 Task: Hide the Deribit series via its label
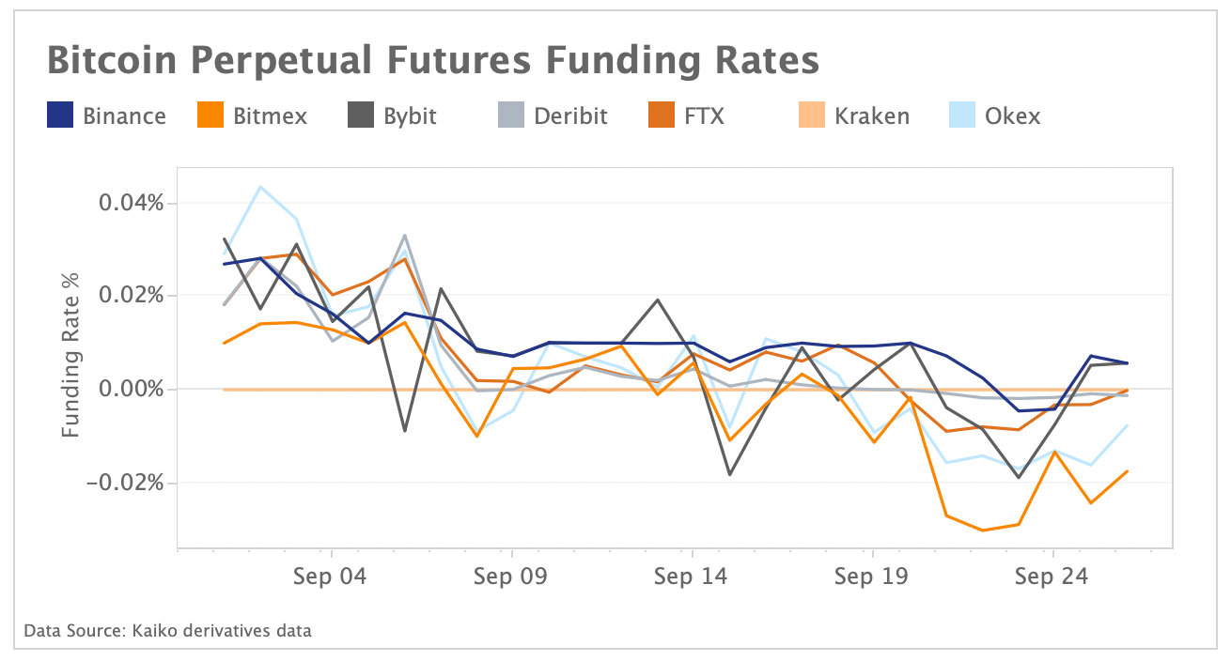point(570,116)
